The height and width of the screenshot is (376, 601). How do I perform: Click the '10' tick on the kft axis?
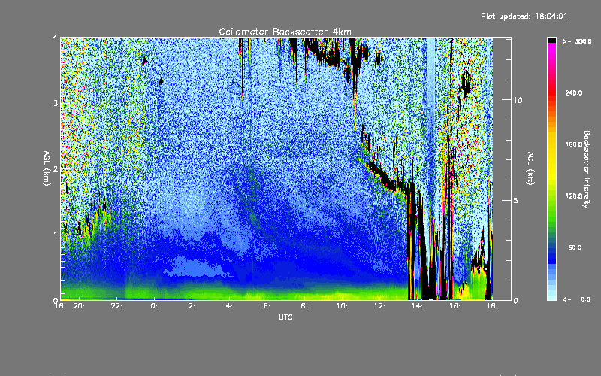coord(518,101)
